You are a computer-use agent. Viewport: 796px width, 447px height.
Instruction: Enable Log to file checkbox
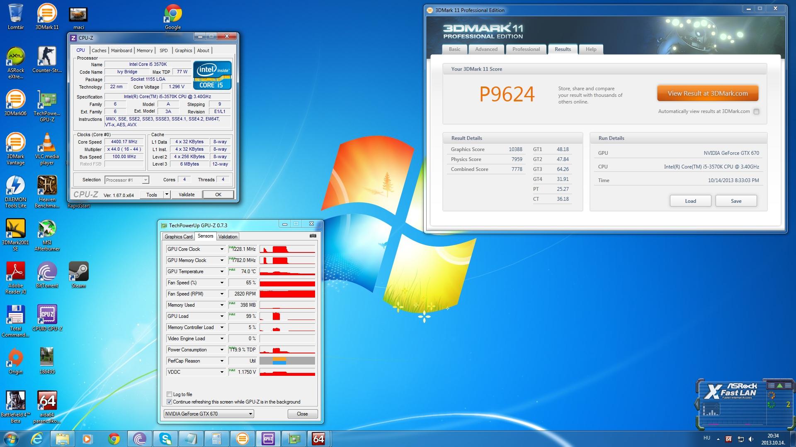click(169, 394)
